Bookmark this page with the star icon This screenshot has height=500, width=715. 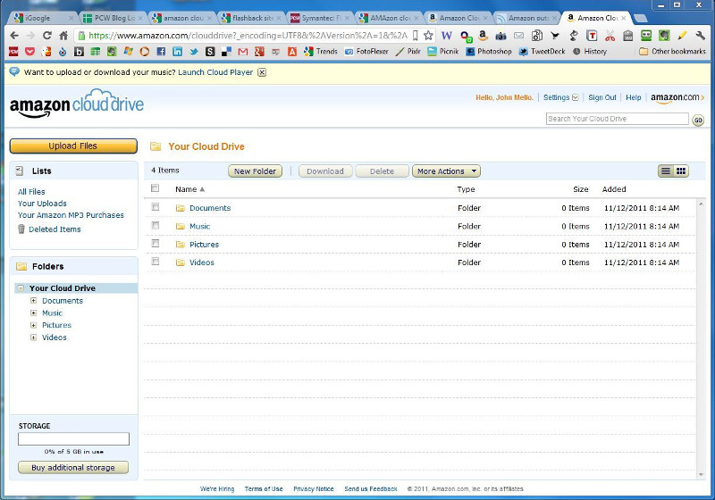tap(428, 36)
